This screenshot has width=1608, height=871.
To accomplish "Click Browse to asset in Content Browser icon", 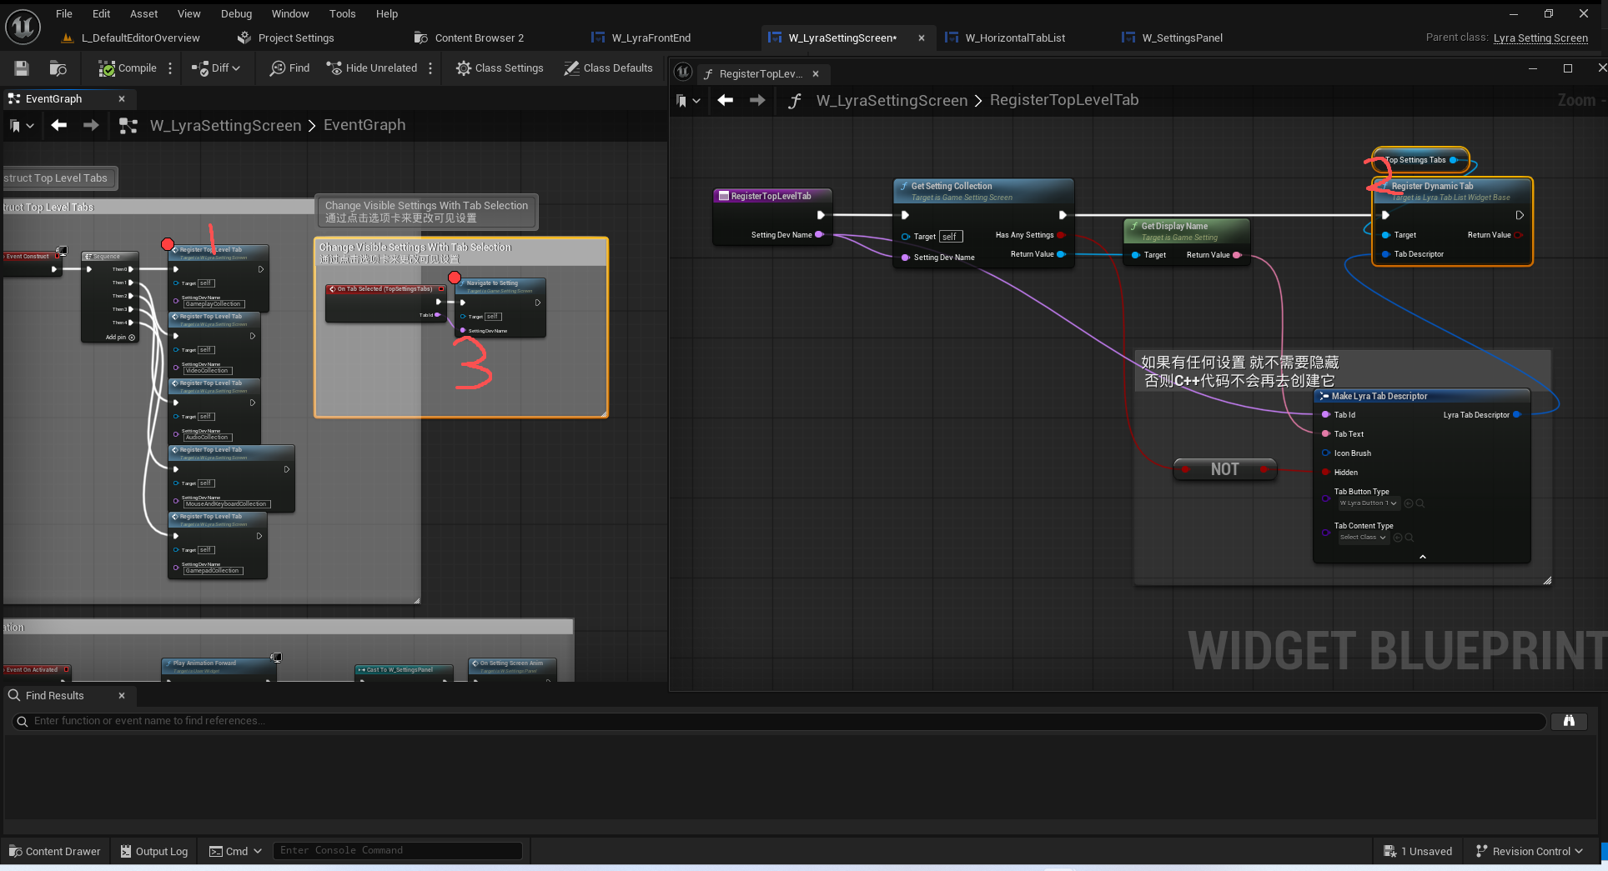I will 58,68.
